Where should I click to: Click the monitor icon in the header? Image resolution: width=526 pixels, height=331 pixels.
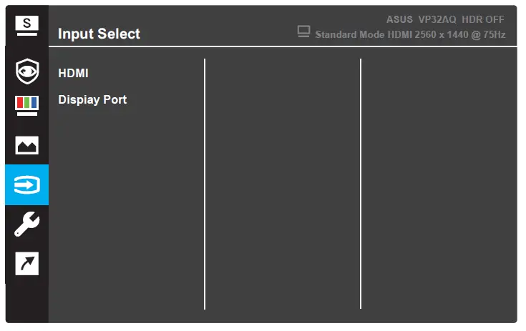[303, 32]
